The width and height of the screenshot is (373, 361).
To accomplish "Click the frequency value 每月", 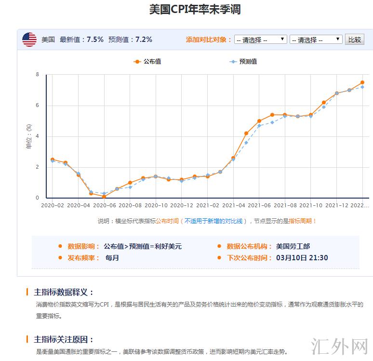I will pos(112,258).
